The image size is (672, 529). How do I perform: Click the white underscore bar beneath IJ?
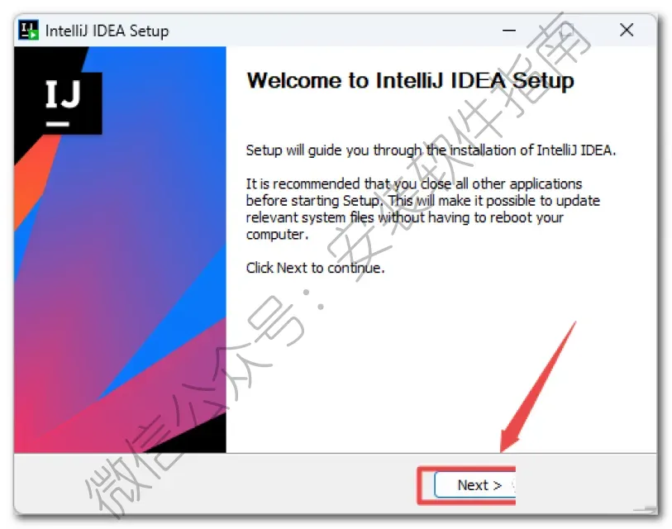[57, 124]
